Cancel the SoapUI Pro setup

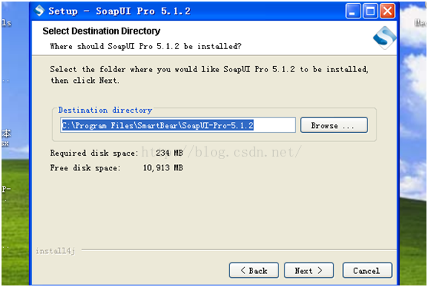pyautogui.click(x=367, y=270)
